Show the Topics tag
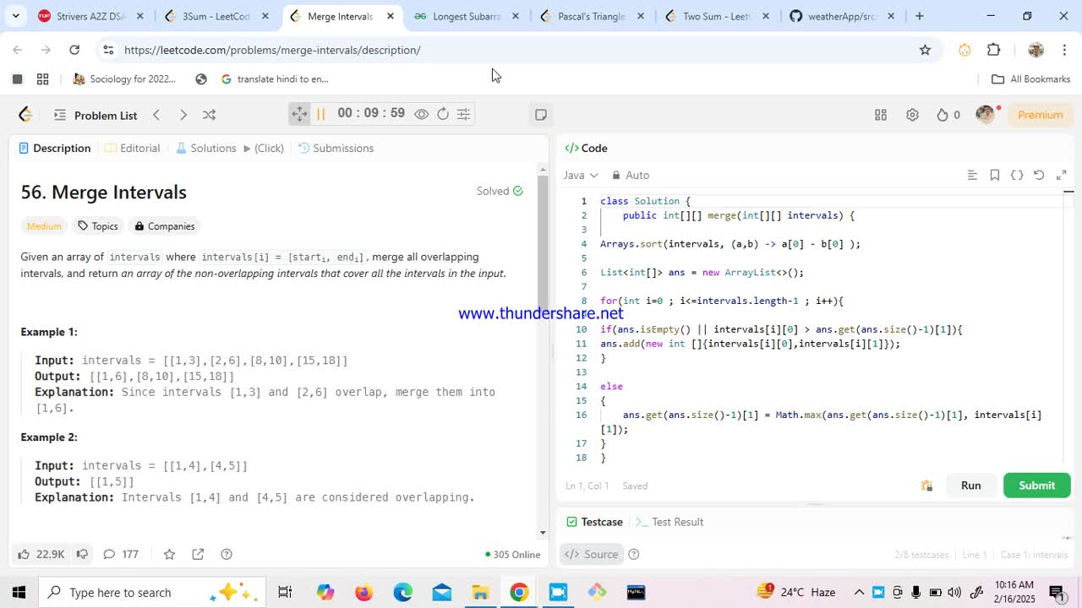 pyautogui.click(x=98, y=226)
